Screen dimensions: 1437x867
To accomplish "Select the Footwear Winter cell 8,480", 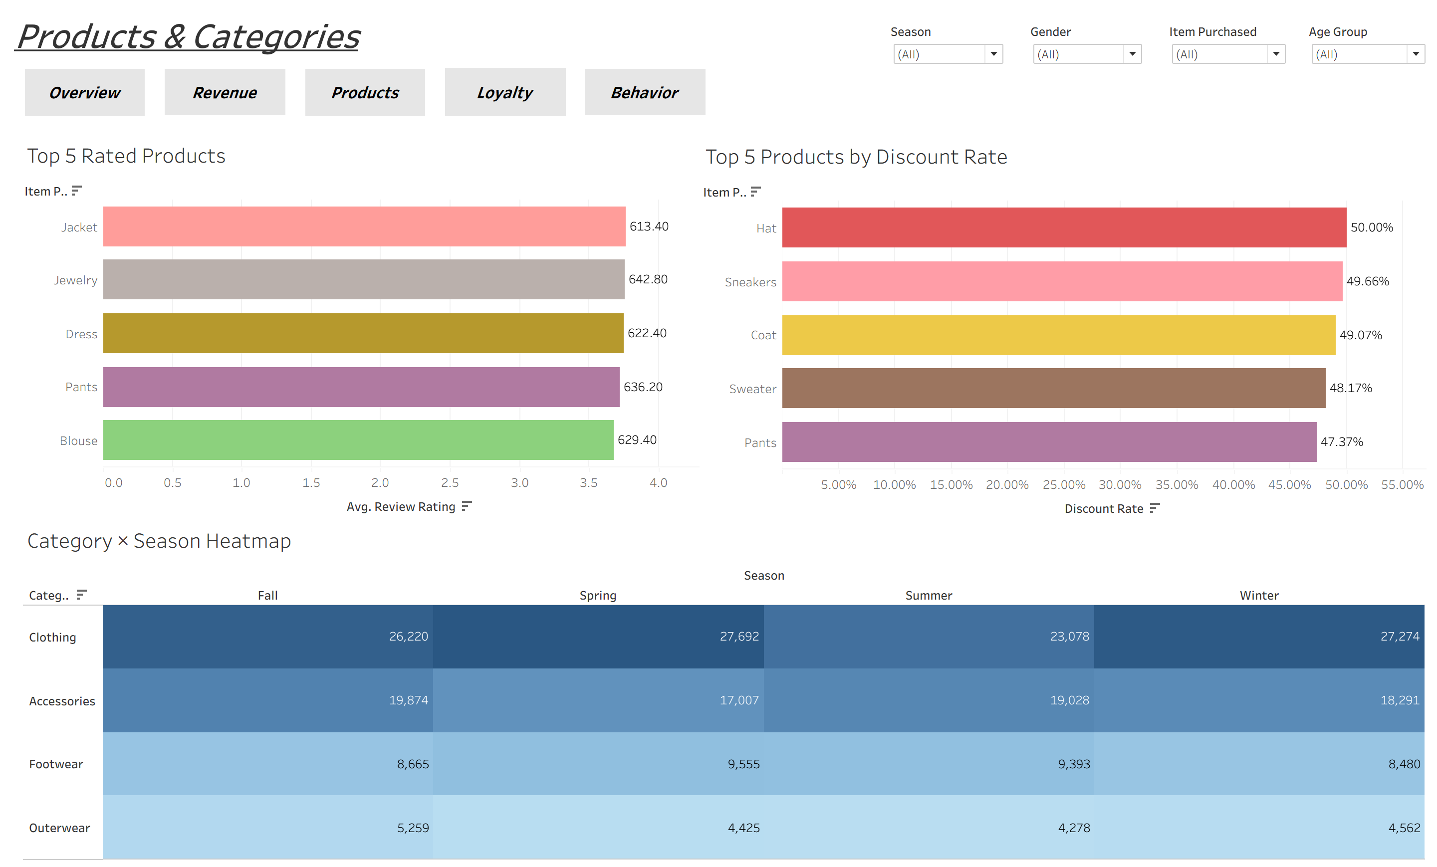I will coord(1259,763).
